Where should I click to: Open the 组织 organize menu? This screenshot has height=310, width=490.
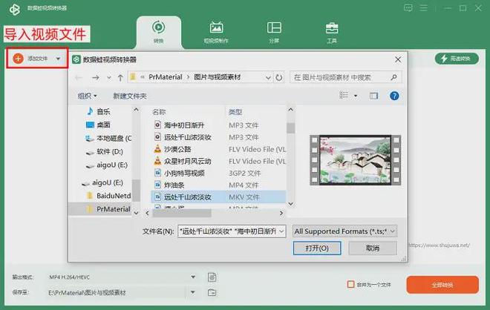pyautogui.click(x=87, y=96)
